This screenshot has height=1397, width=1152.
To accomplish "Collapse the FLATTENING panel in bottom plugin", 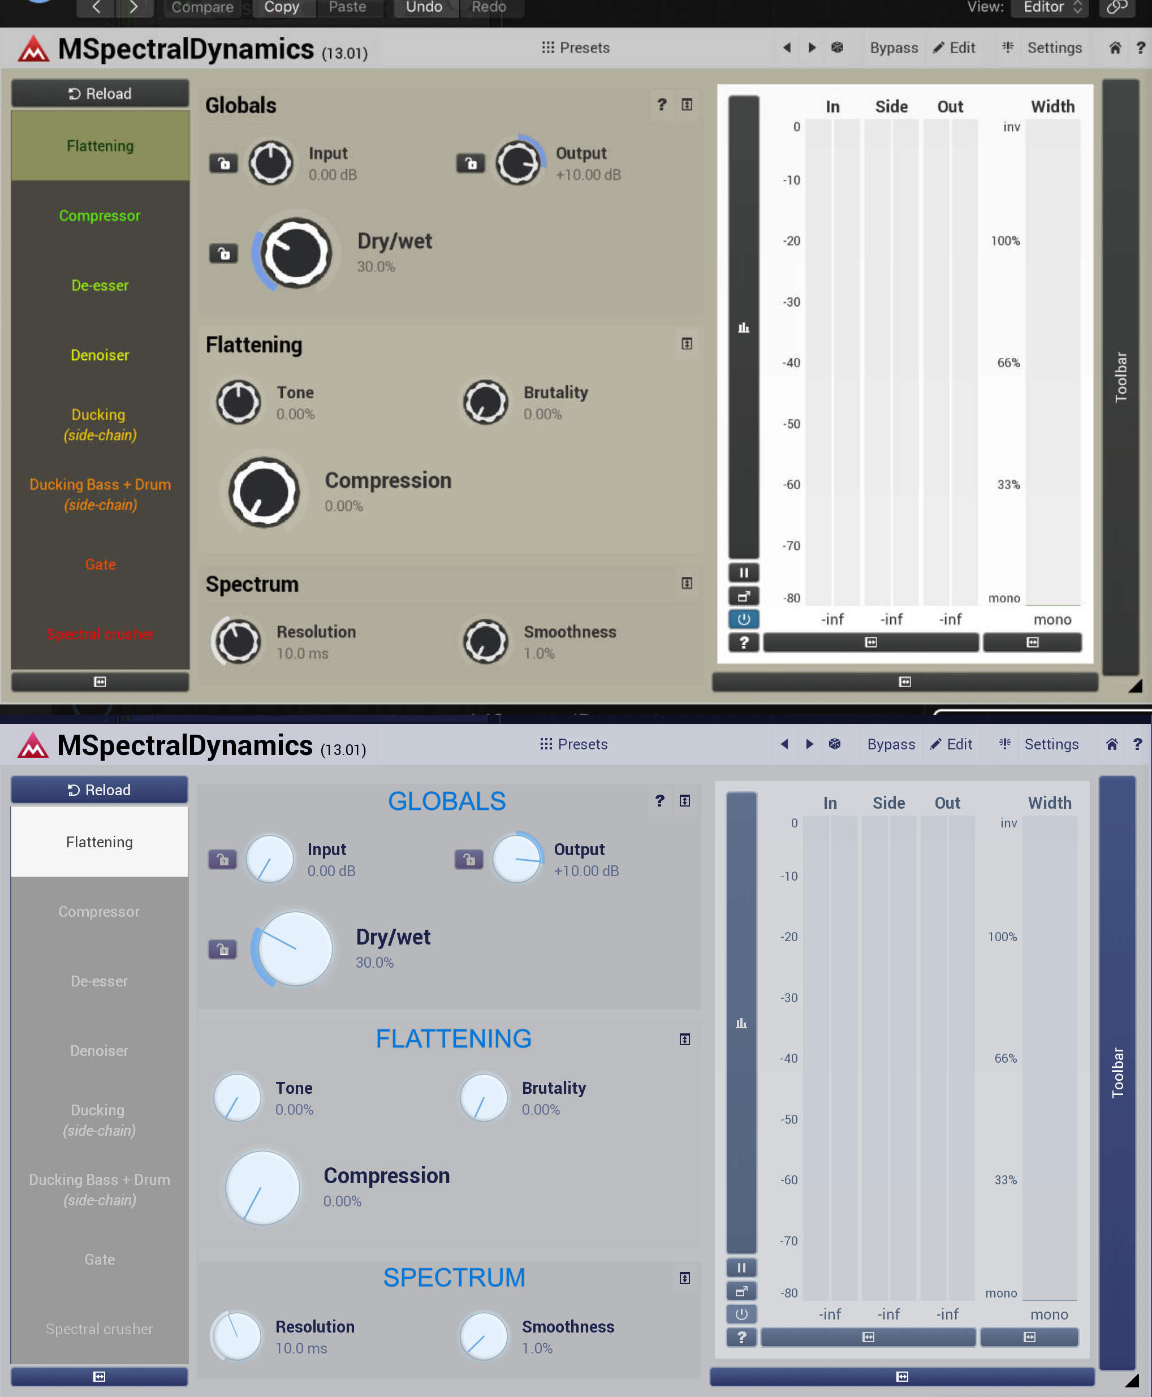I will pos(685,1040).
